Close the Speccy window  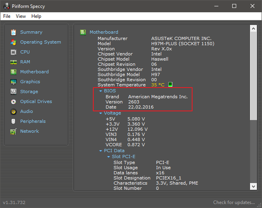point(252,6)
